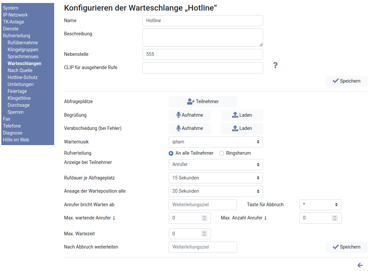Image resolution: width=373 pixels, height=271 pixels.
Task: Upload Verabschiedung audio via Laden
Action: coord(242,128)
